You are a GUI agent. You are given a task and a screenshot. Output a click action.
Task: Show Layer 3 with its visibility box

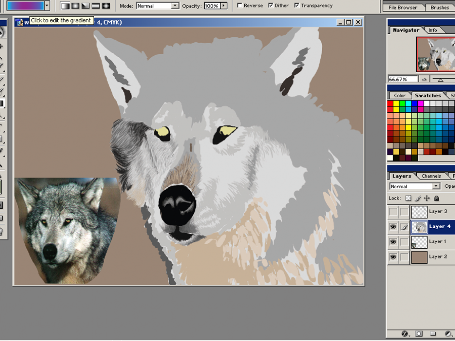[393, 212]
